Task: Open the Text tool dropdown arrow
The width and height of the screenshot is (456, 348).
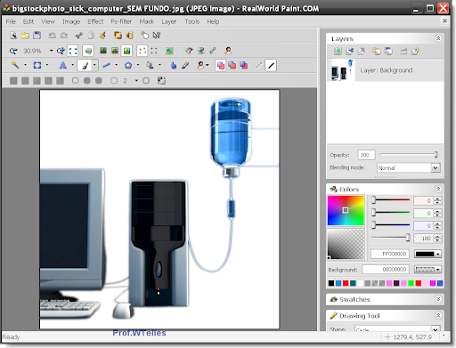Action: pos(72,65)
